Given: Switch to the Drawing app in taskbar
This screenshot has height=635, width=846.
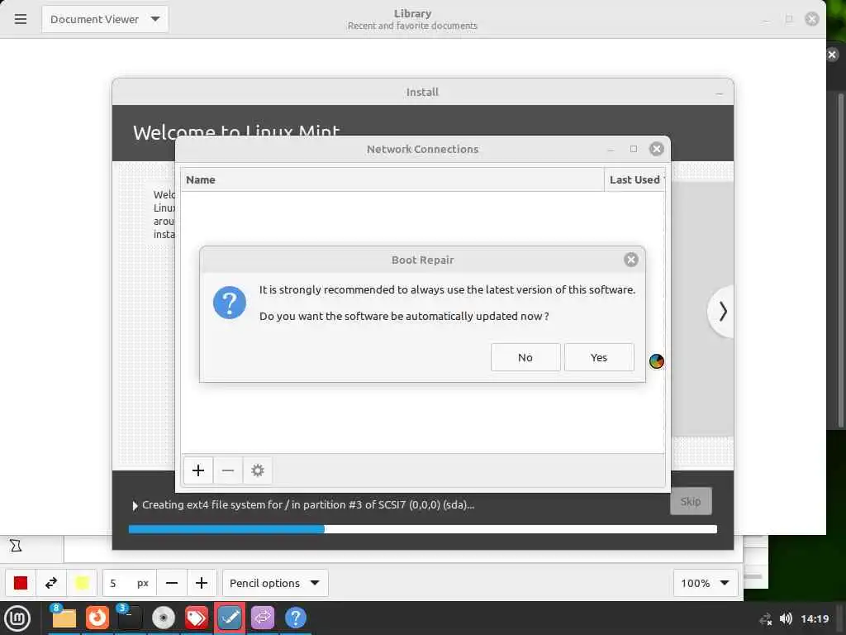Looking at the screenshot, I should point(230,618).
